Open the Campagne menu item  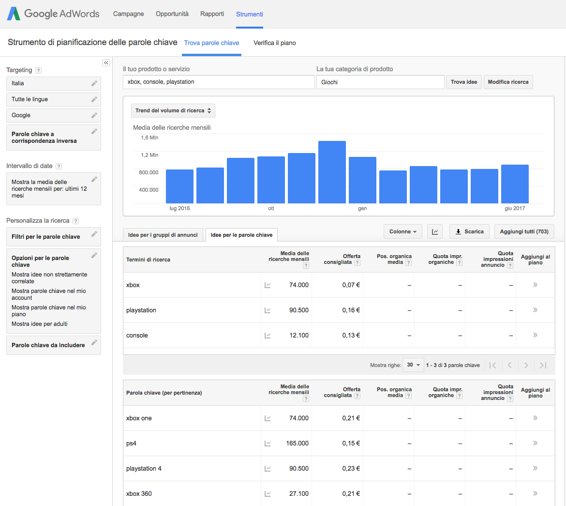tap(128, 14)
